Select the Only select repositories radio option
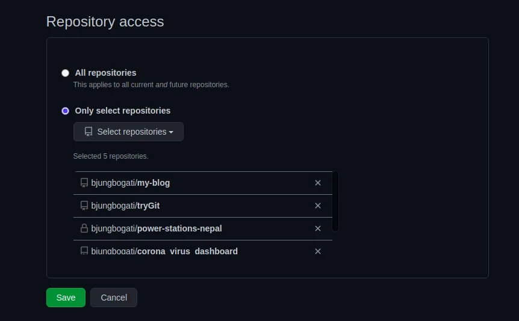The width and height of the screenshot is (519, 321). (66, 111)
